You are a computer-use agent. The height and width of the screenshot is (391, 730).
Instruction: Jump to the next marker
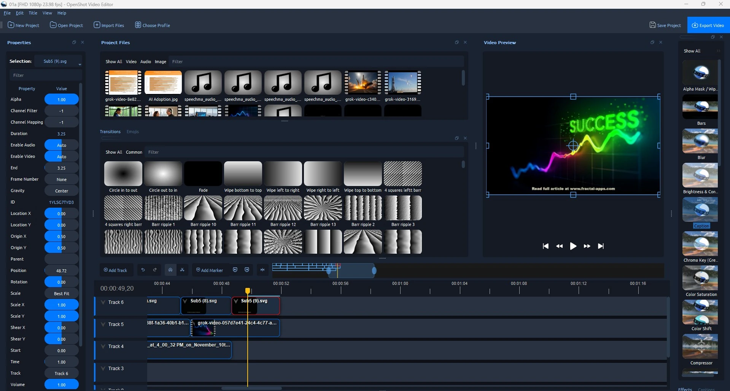(247, 270)
